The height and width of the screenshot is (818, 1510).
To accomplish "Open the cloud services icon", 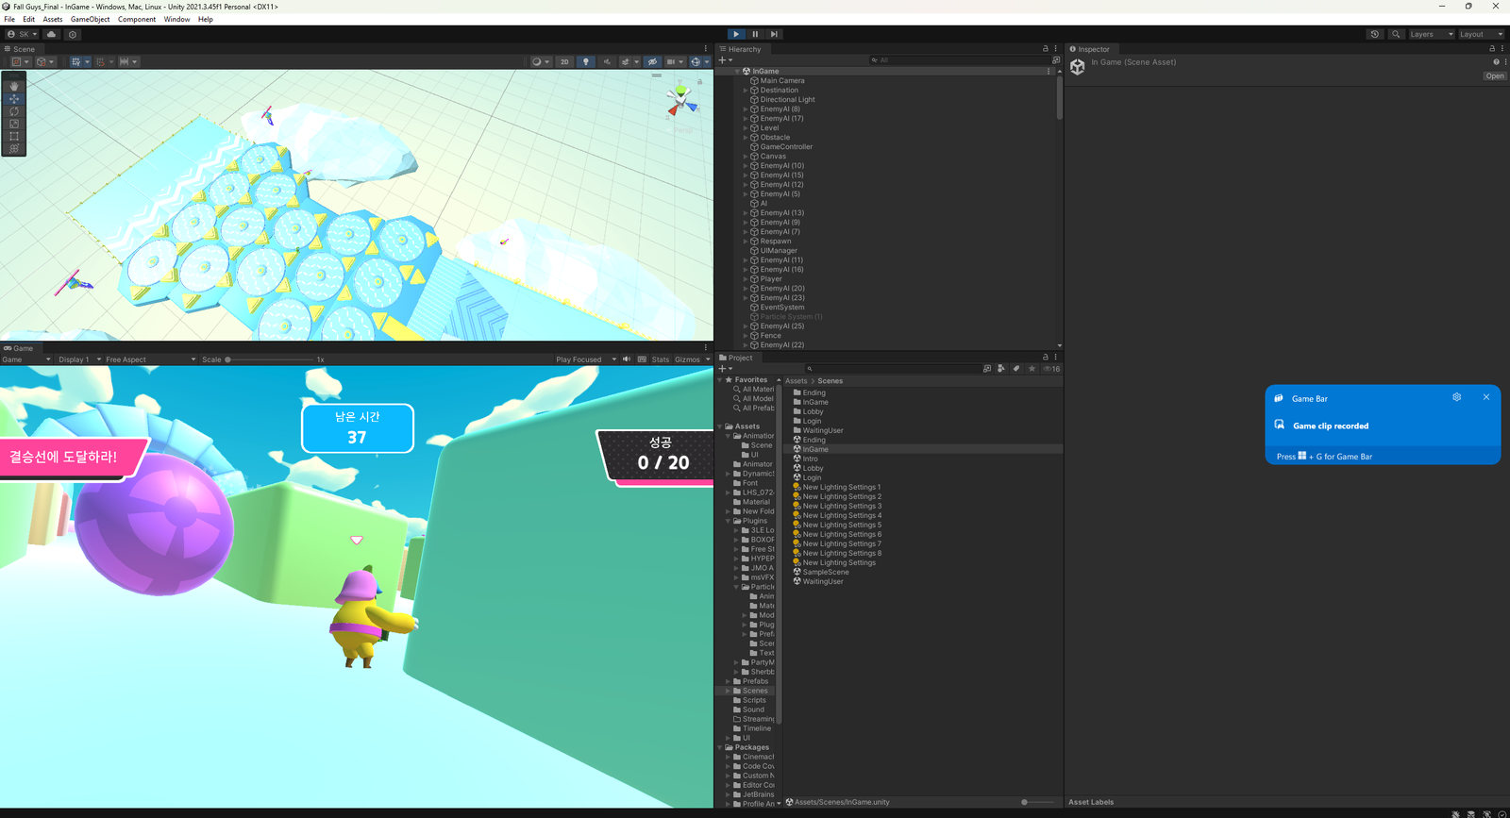I will point(52,34).
